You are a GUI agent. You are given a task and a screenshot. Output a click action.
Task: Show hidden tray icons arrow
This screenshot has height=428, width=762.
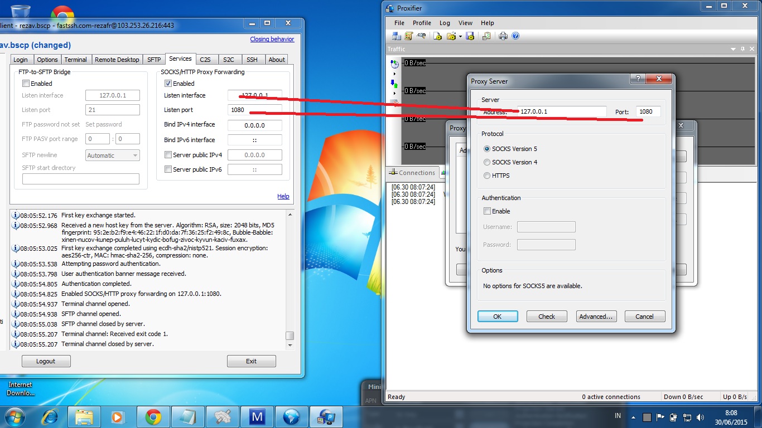pos(633,417)
